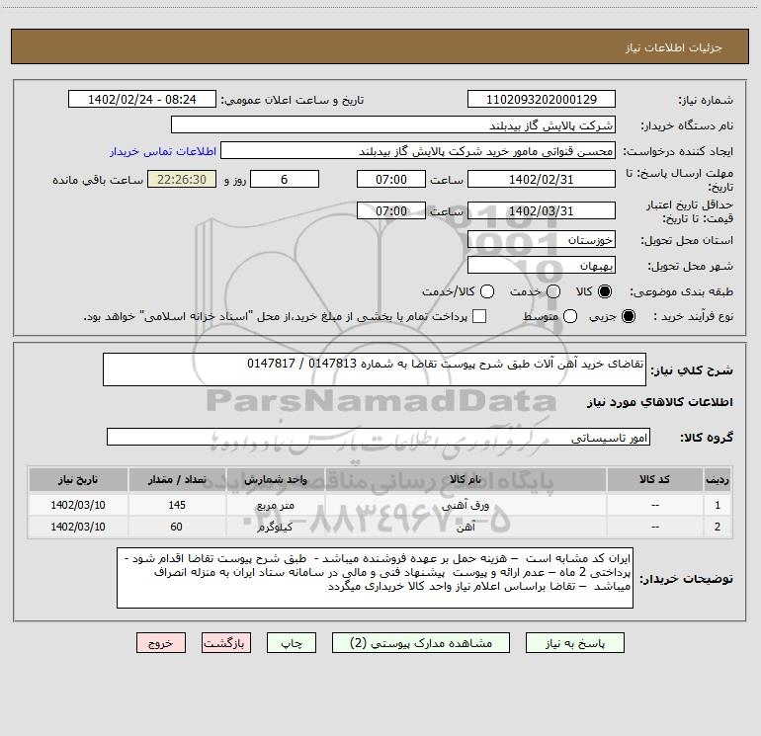Click the province field خوزستان
This screenshot has width=761, height=736.
click(542, 240)
